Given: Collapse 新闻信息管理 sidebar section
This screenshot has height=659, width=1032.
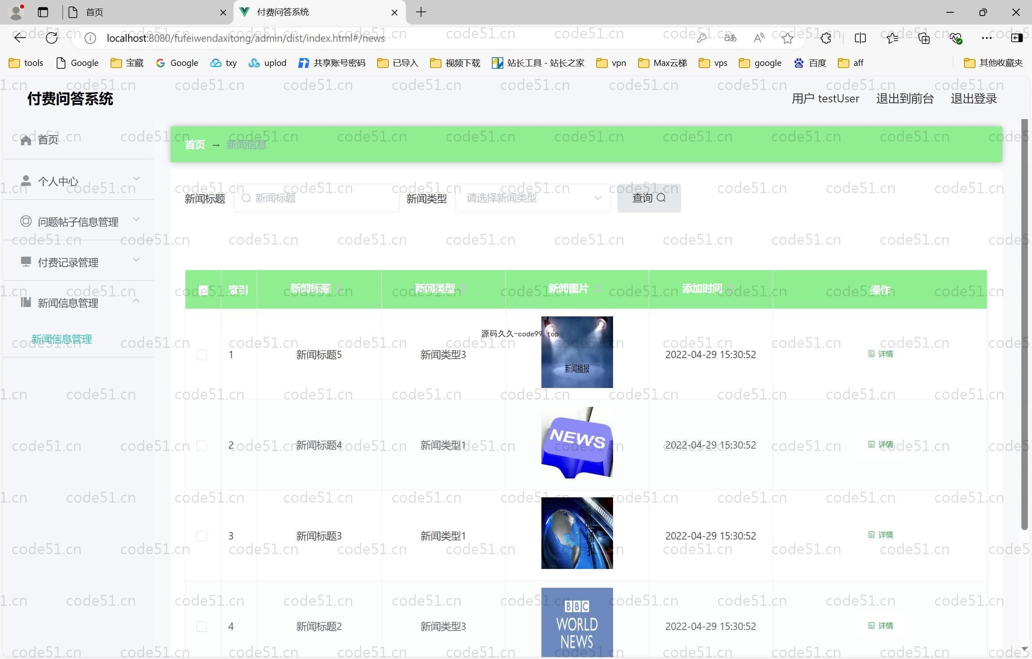Looking at the screenshot, I should tap(79, 302).
